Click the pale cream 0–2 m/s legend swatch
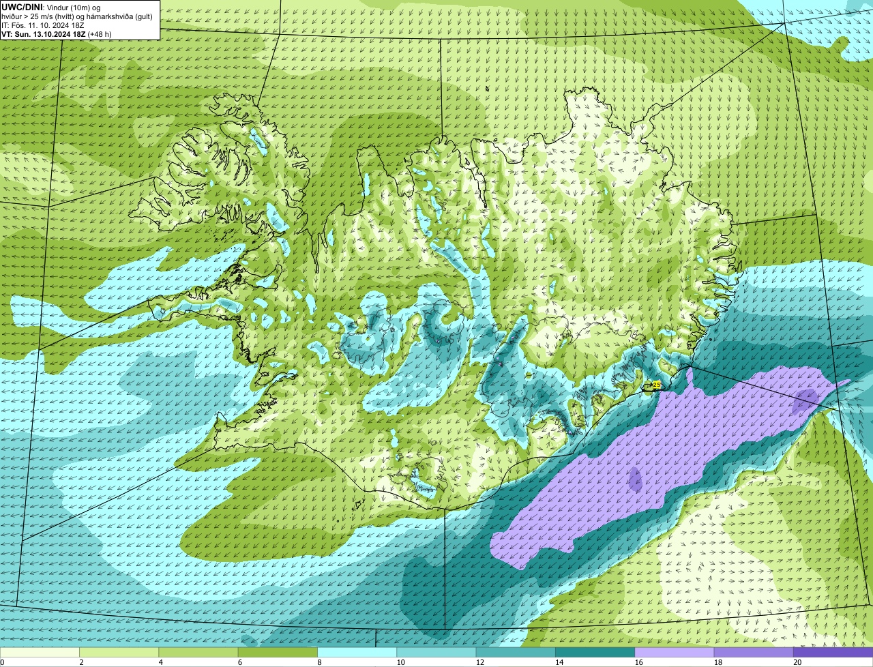 [40, 653]
